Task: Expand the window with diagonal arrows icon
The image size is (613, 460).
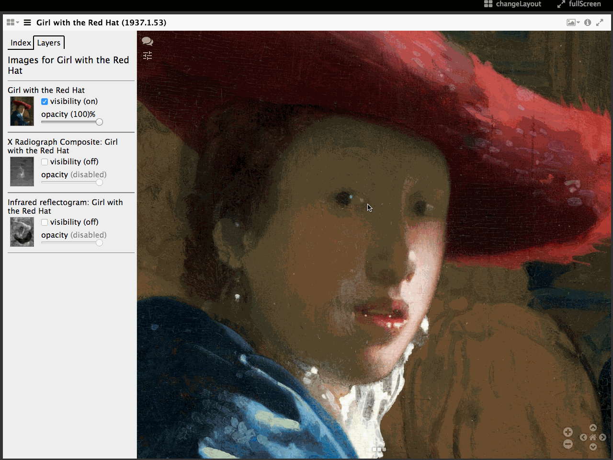Action: (x=600, y=23)
